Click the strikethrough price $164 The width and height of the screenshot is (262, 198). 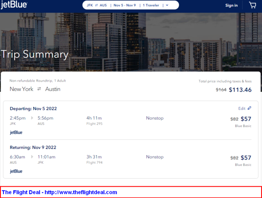221,90
